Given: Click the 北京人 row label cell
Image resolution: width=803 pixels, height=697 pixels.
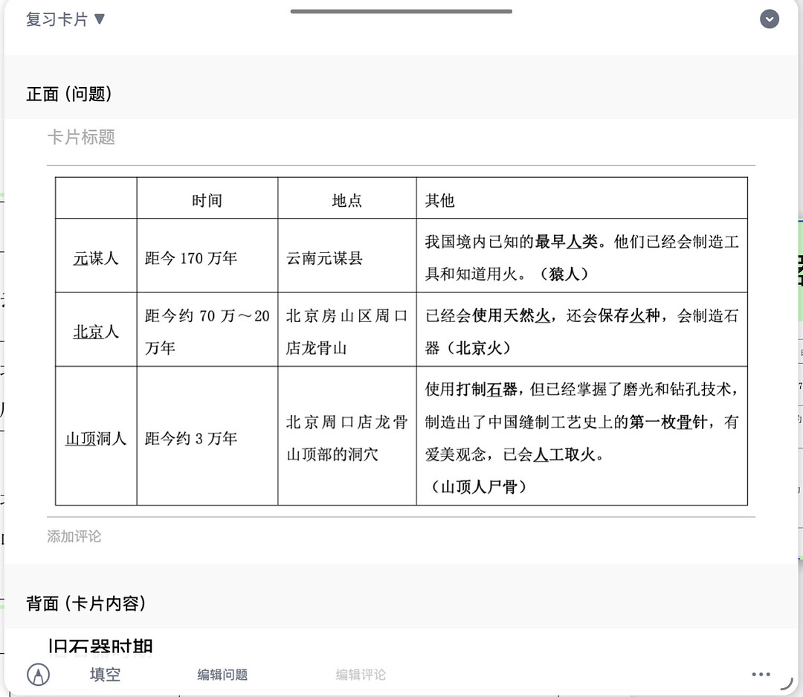Looking at the screenshot, I should coord(96,330).
